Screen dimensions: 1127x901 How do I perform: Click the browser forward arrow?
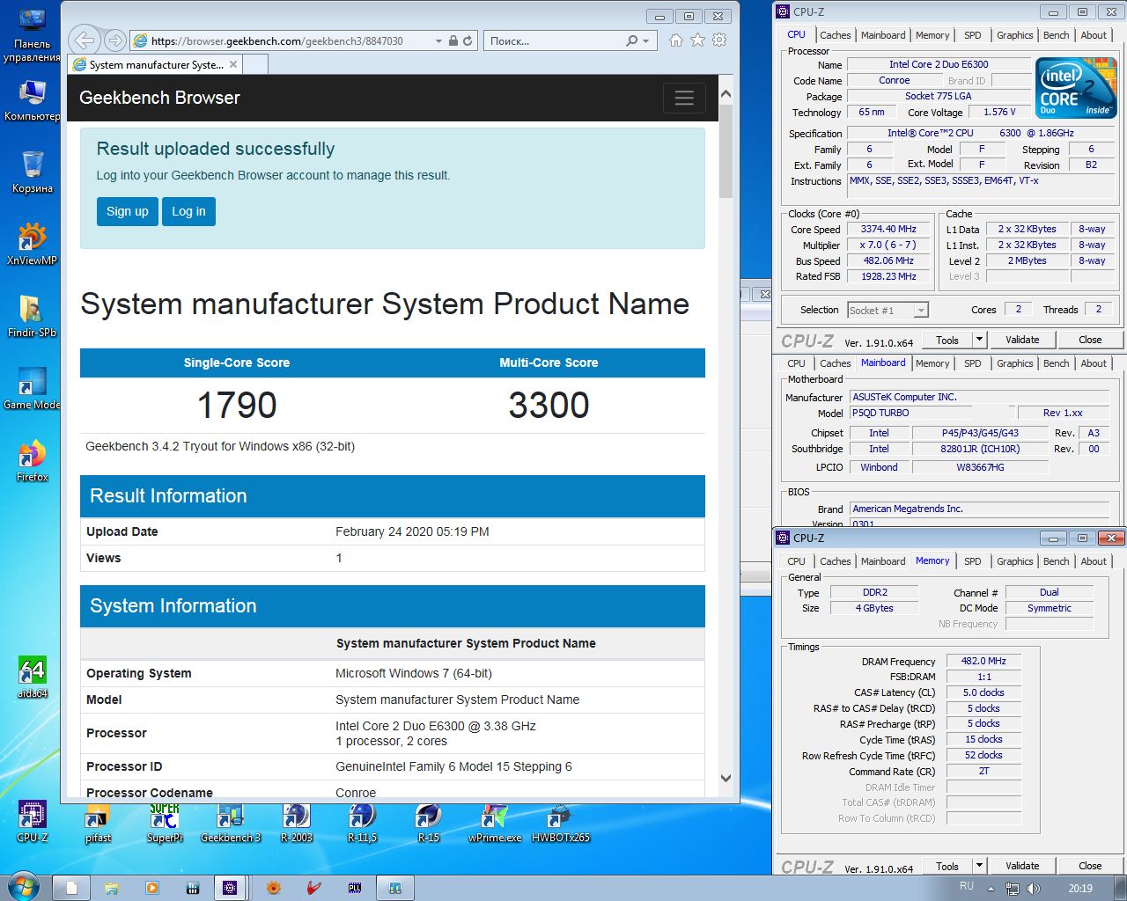114,40
